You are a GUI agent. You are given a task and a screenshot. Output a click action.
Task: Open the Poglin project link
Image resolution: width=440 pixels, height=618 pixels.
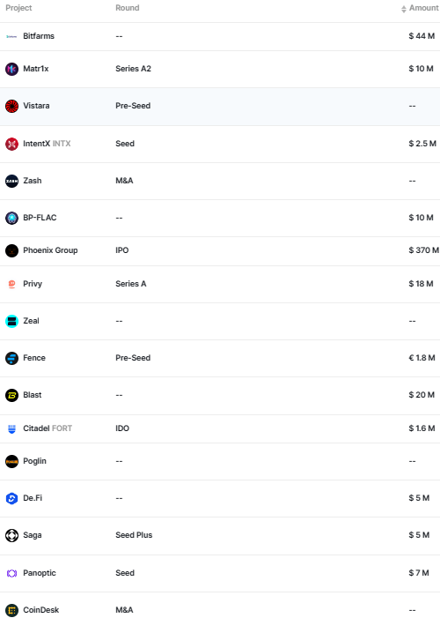[x=34, y=461]
